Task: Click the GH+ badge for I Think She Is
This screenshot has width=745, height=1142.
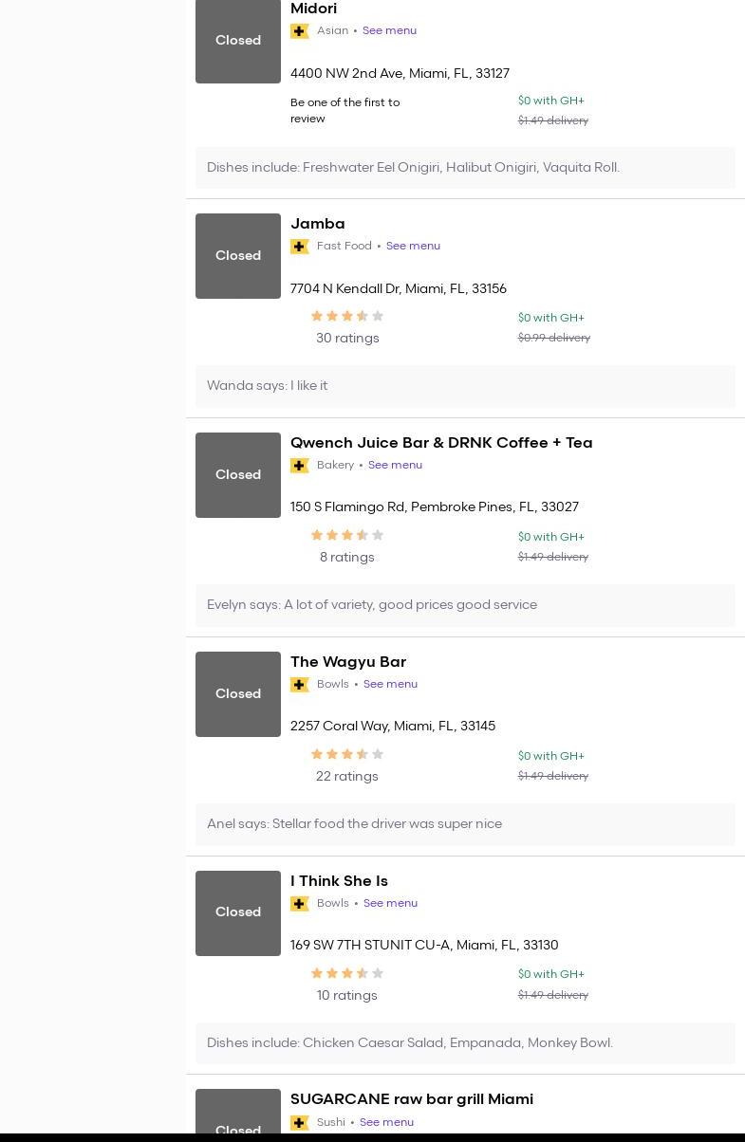Action: click(300, 904)
